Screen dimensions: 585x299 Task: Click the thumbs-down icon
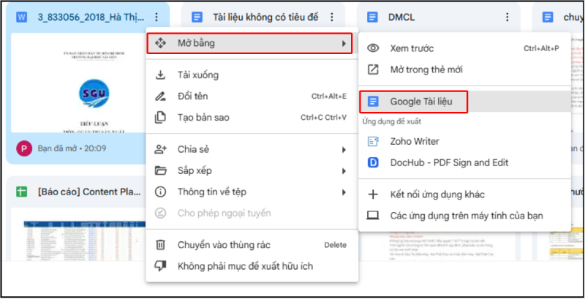point(160,266)
